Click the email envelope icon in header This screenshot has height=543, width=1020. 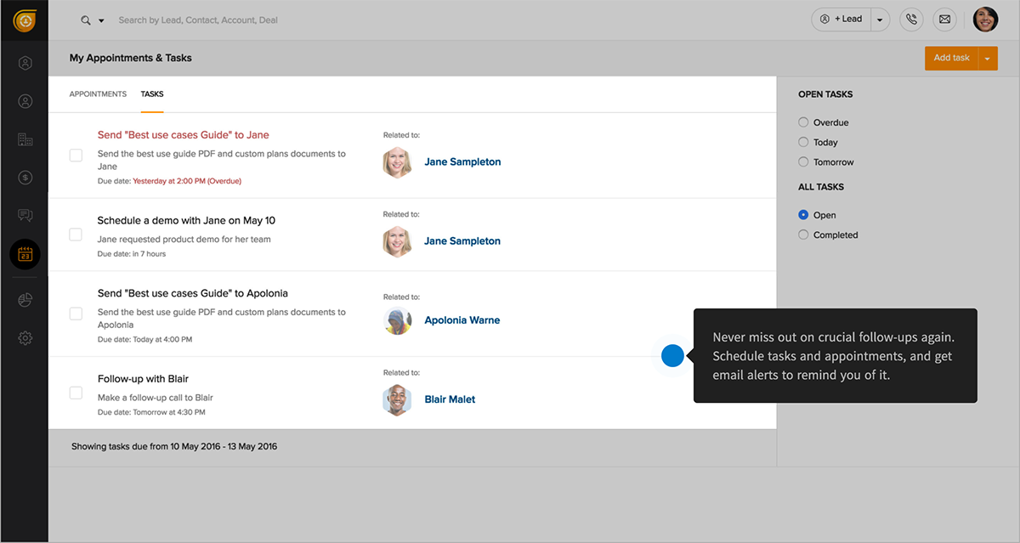click(944, 20)
